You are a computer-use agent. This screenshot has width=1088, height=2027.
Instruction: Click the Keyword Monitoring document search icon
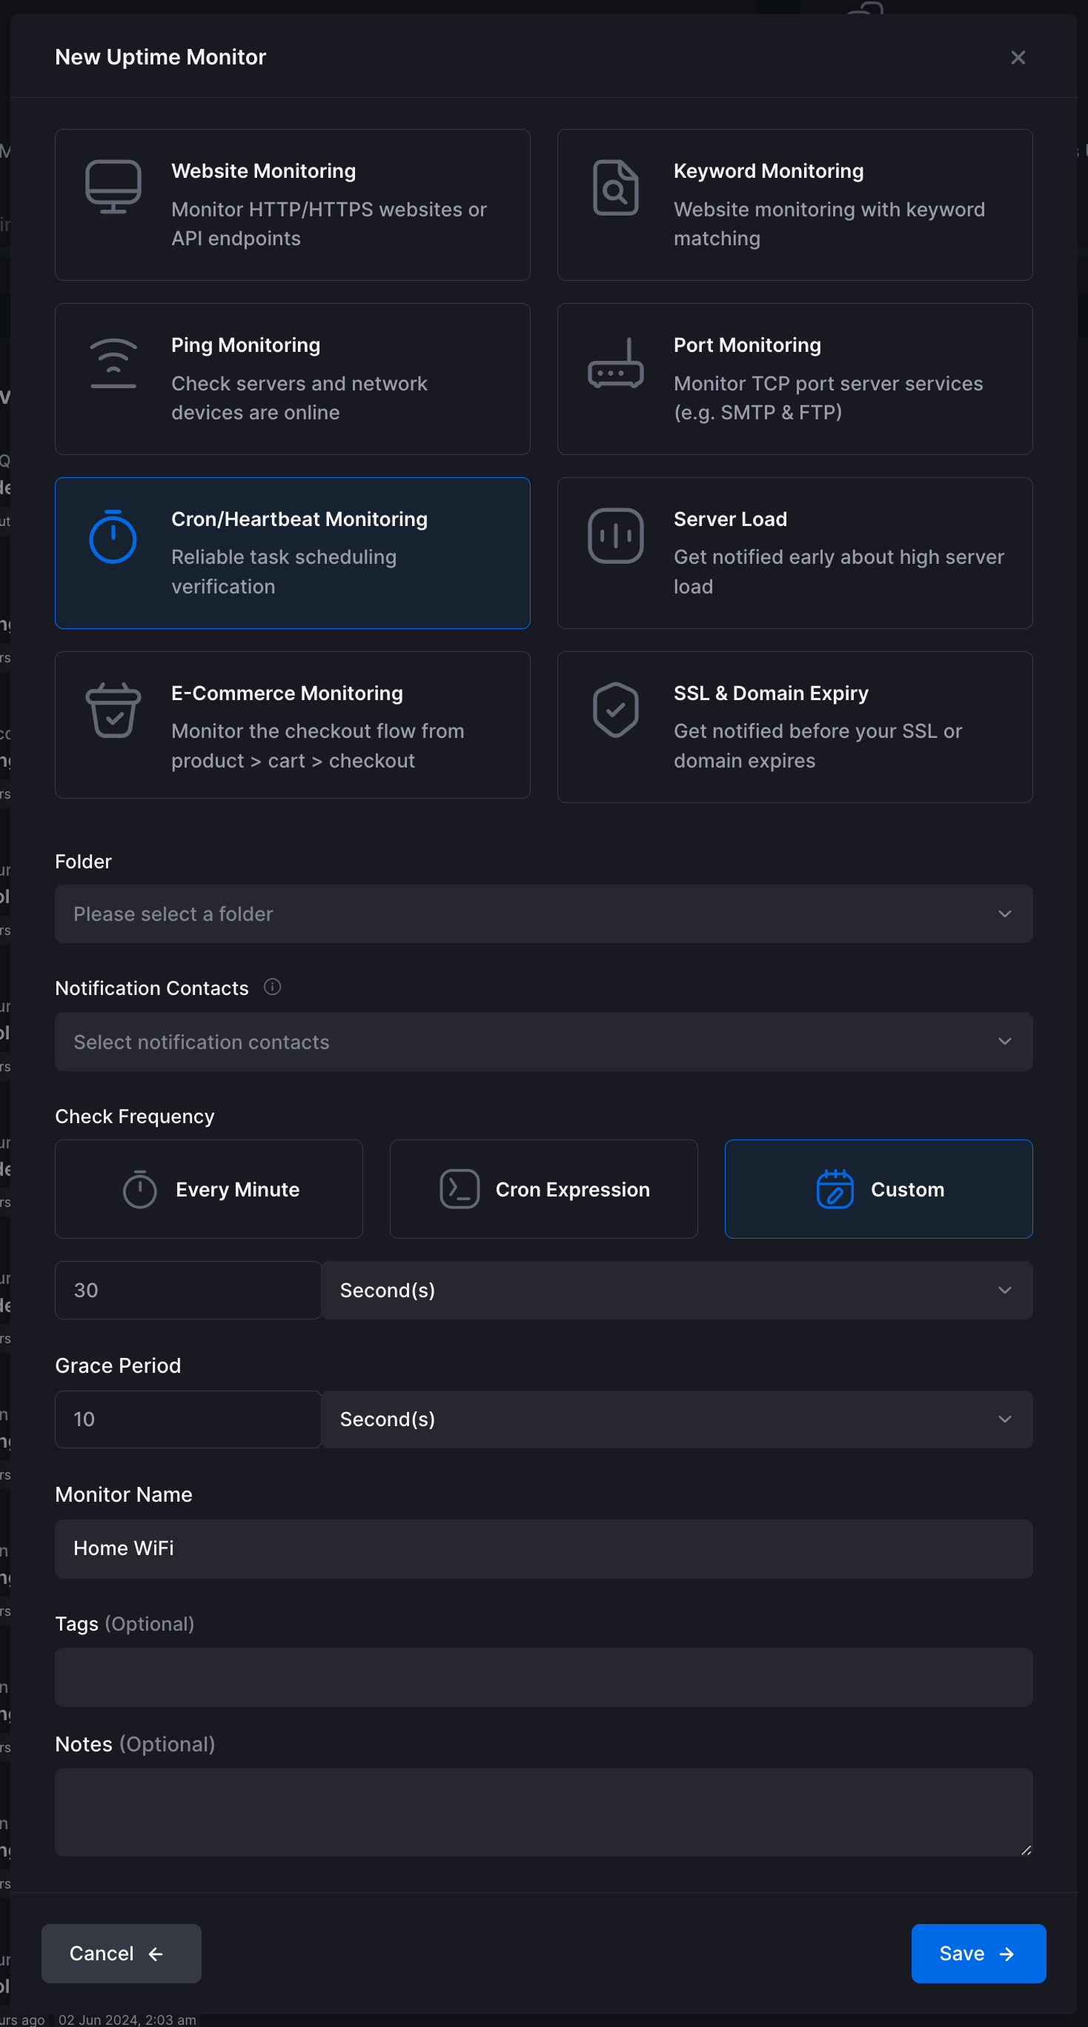point(616,187)
